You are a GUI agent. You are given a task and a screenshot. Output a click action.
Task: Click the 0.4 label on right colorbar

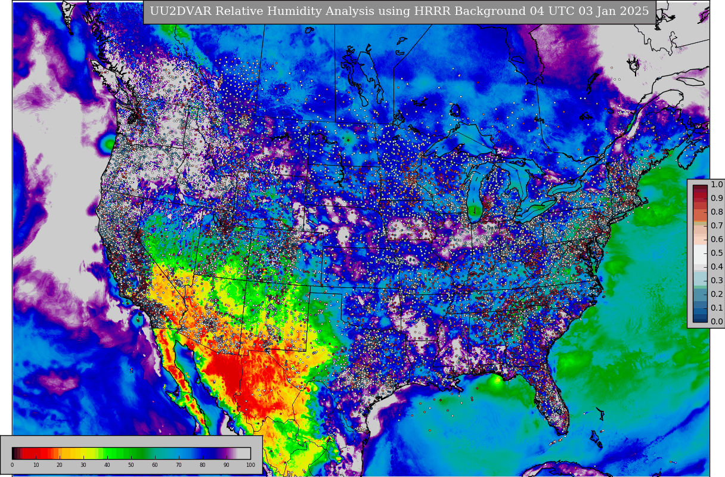[717, 267]
